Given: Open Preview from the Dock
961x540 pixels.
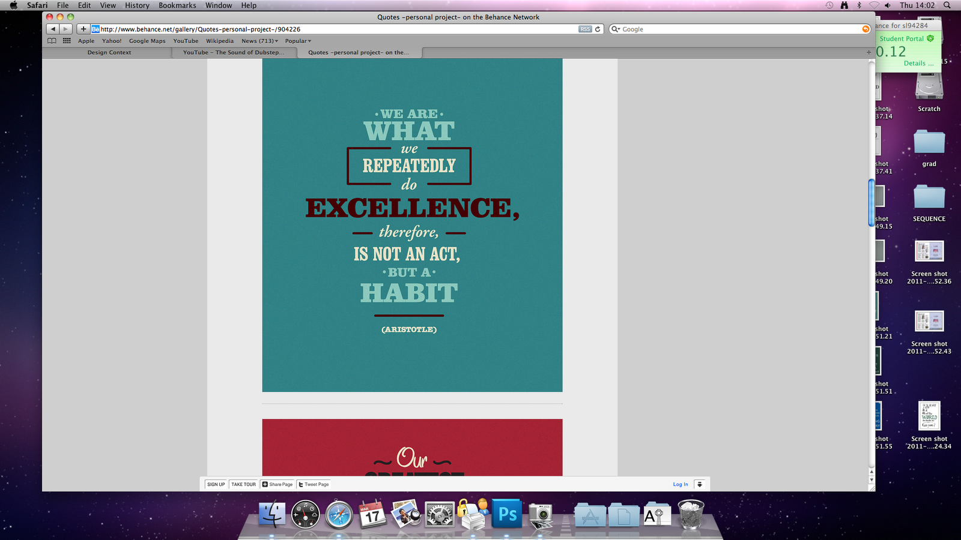Looking at the screenshot, I should click(x=406, y=514).
